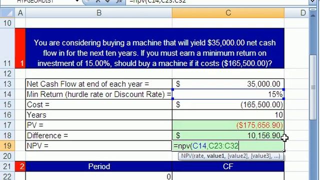Click the Insert Function fx icon
Screen dimensions: 320x180
pos(119,1)
